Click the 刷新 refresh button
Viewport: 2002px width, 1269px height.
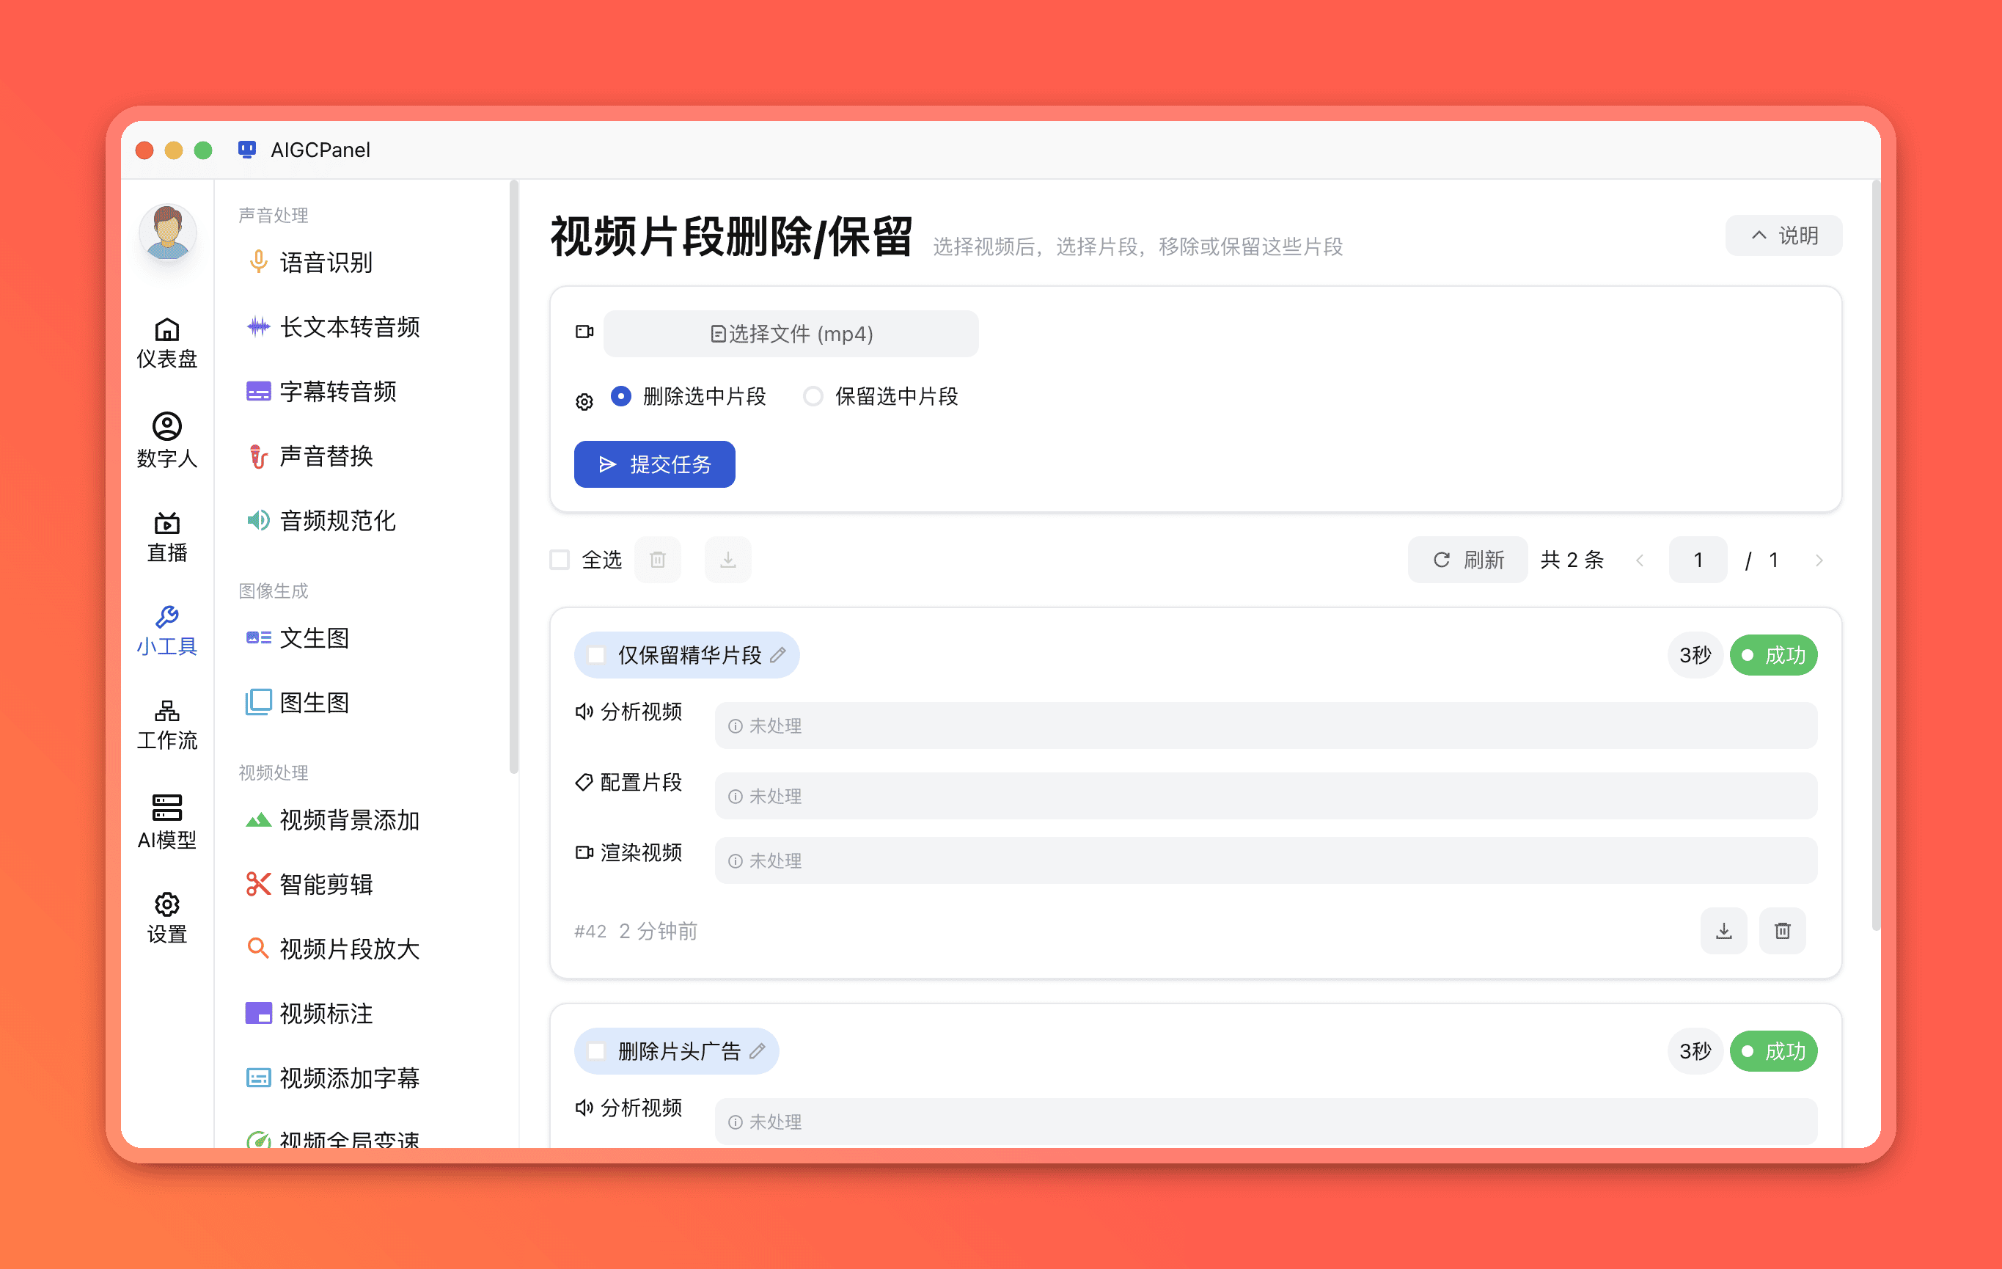coord(1467,560)
